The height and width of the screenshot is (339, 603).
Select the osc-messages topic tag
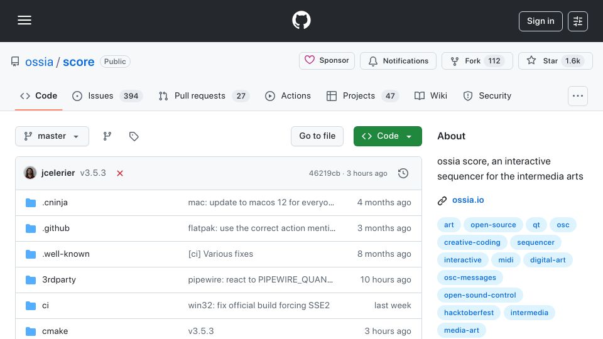(470, 277)
